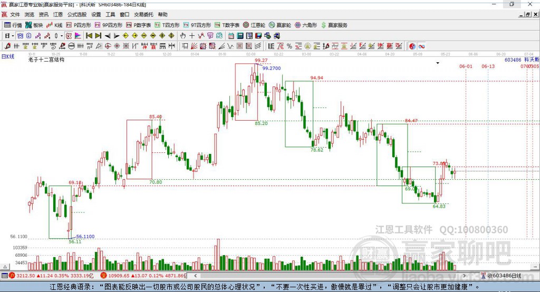The height and width of the screenshot is (292, 540).
Task: Click the red polyline nodes icon
Action: click(x=201, y=35)
